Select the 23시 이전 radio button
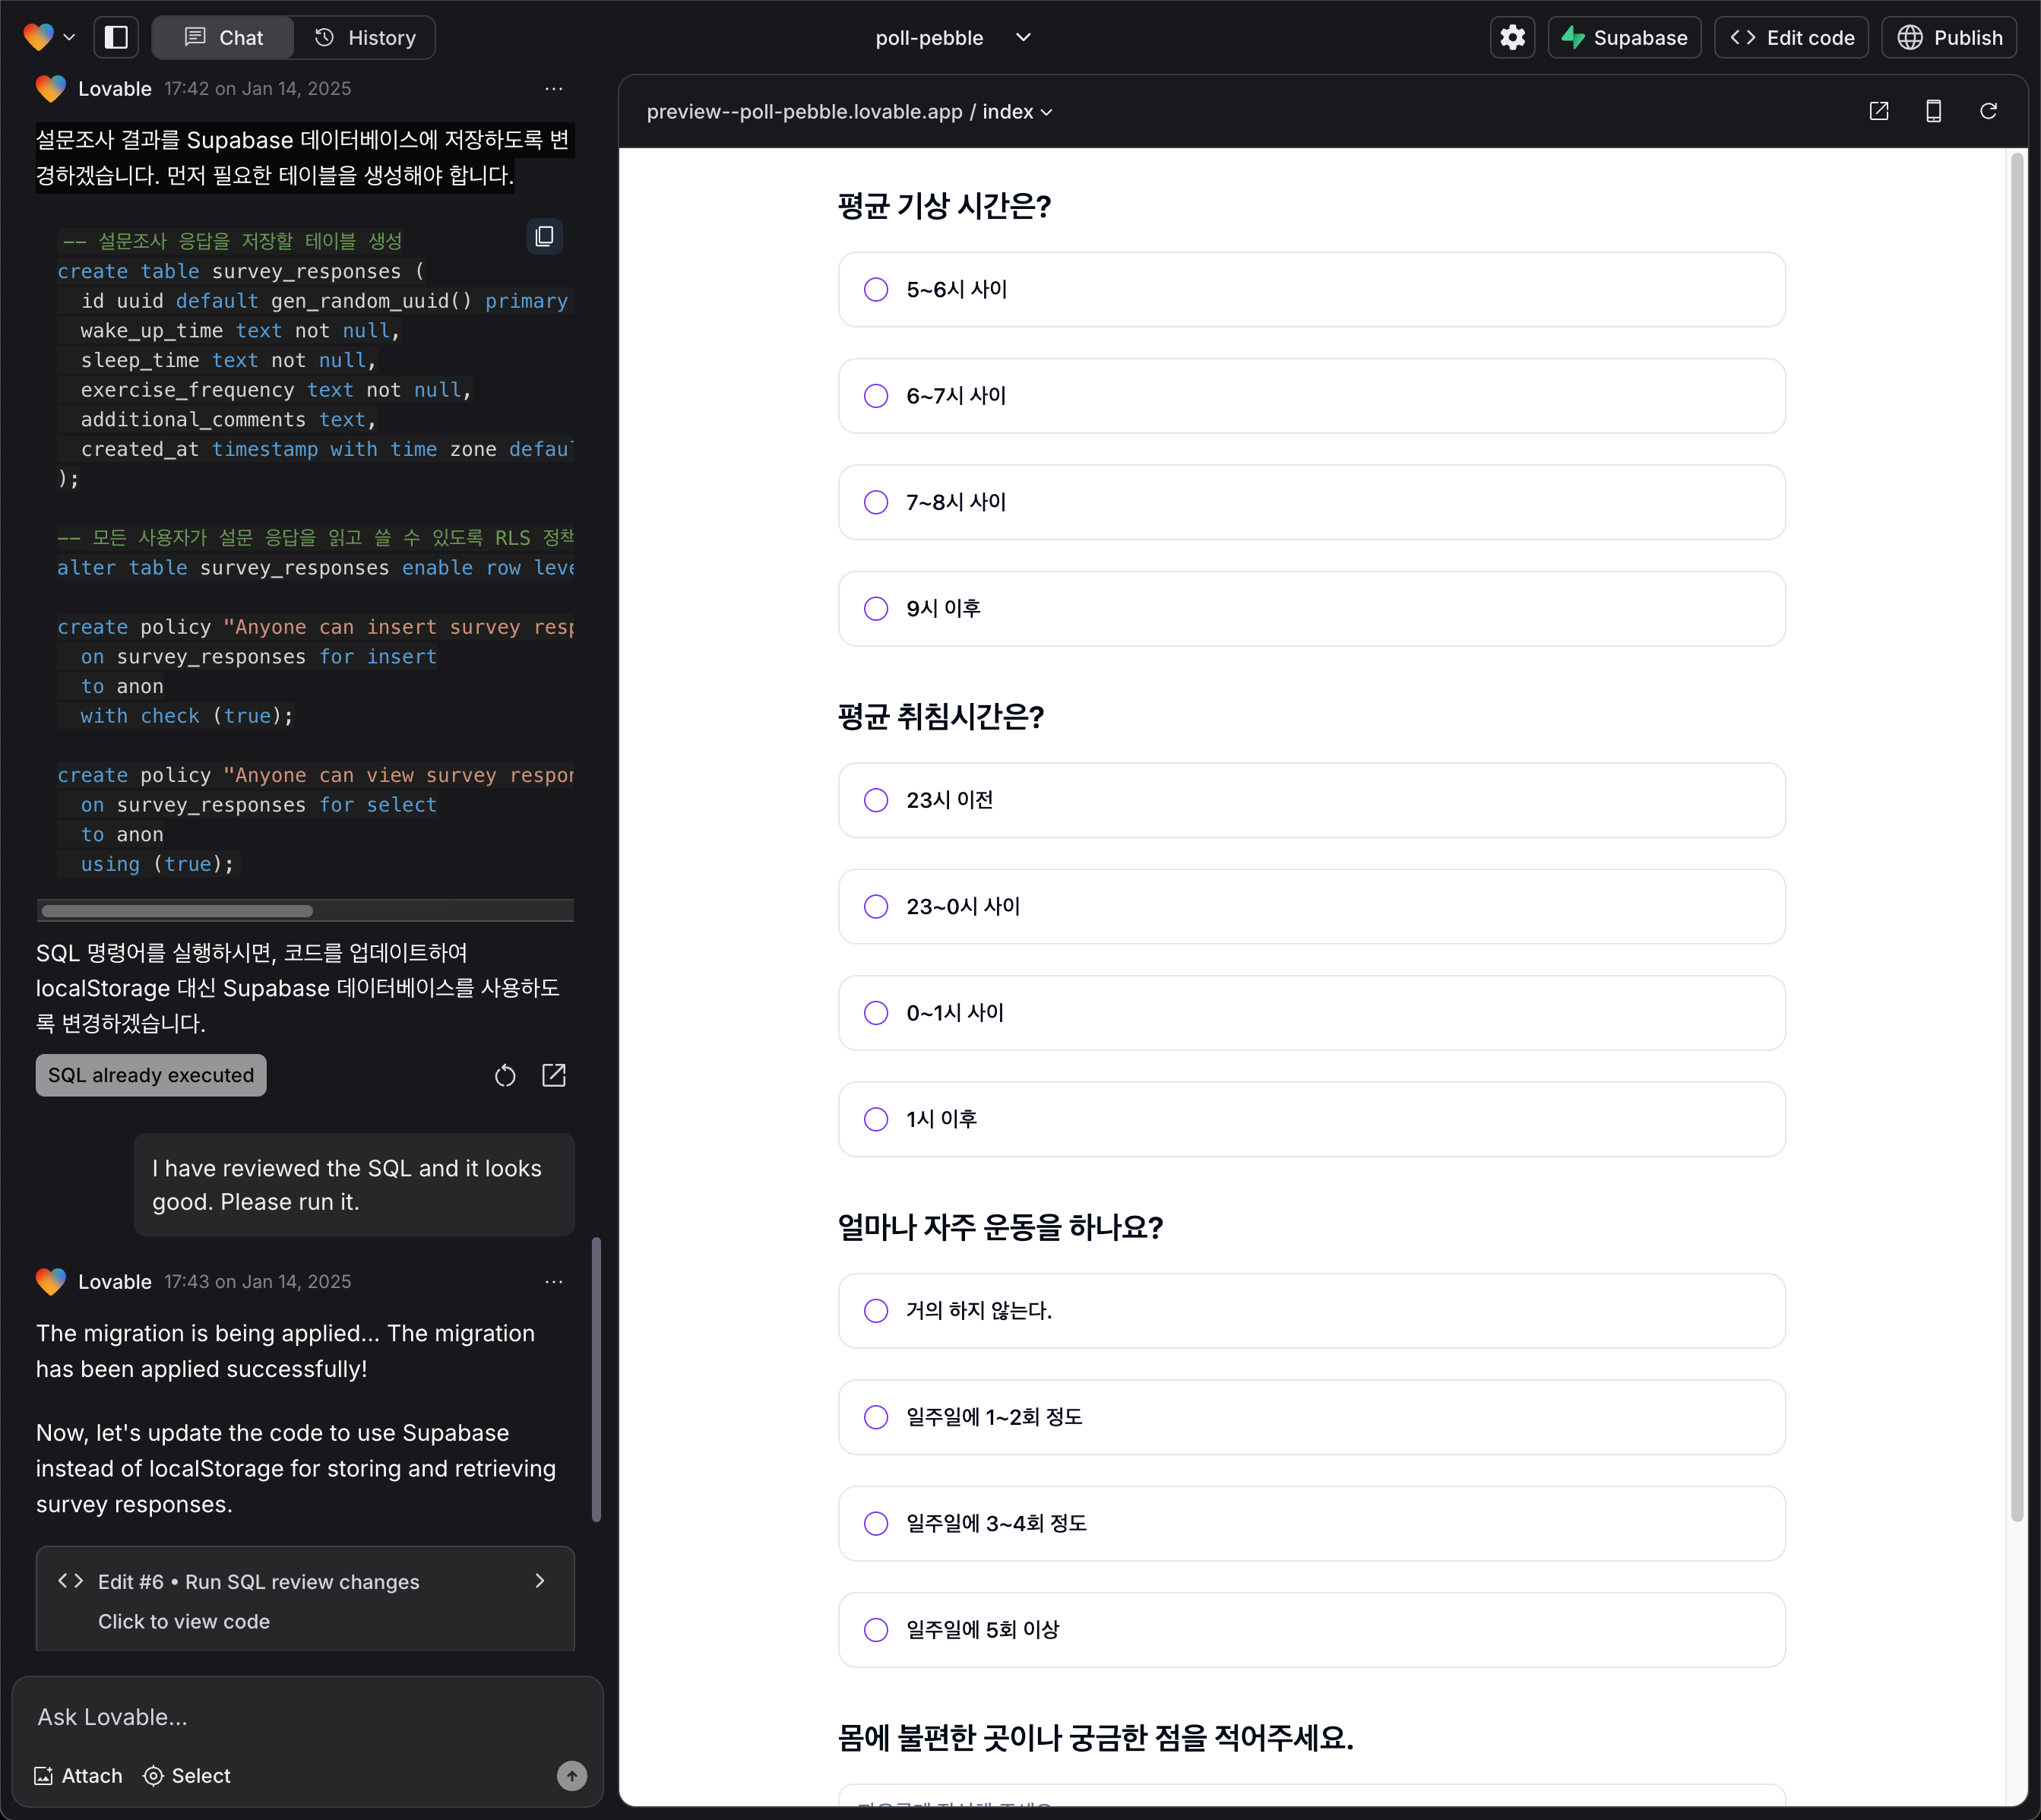 click(x=876, y=799)
